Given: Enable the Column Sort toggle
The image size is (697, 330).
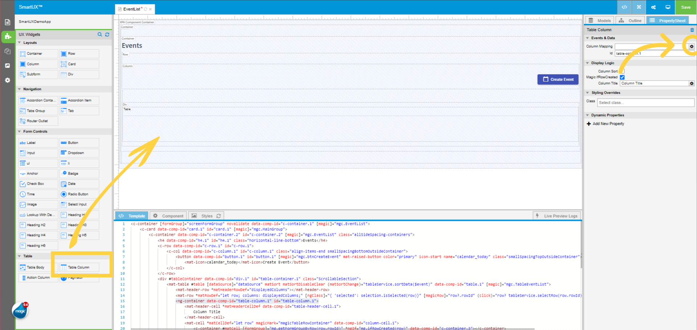Looking at the screenshot, I should pyautogui.click(x=622, y=71).
